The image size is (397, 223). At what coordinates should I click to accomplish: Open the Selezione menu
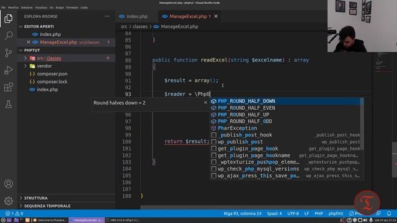[x=27, y=7]
